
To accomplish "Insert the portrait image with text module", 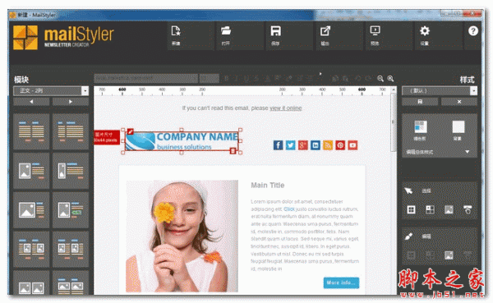I will 71,171.
